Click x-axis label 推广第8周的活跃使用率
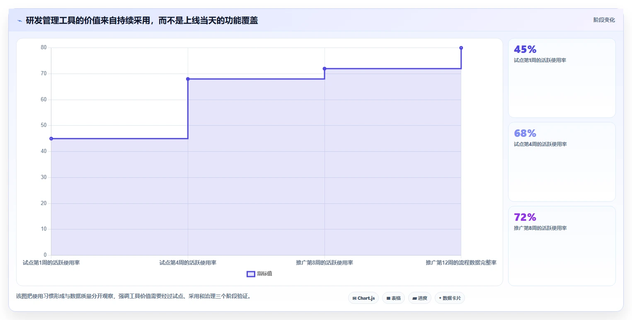 tap(324, 263)
